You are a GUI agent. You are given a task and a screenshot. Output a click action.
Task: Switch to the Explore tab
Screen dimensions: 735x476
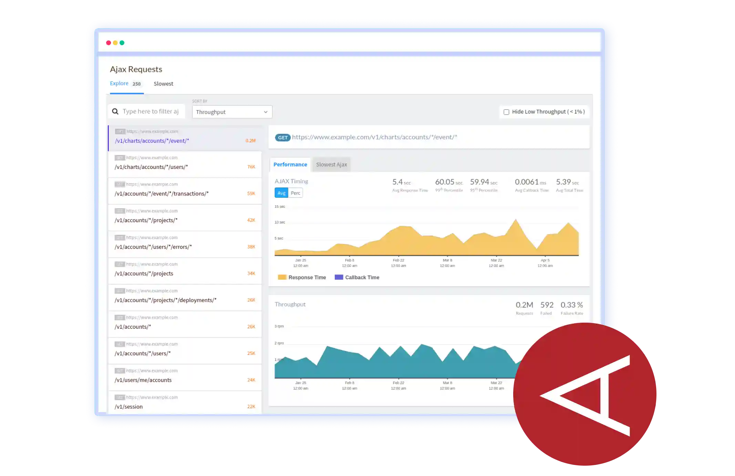tap(119, 83)
